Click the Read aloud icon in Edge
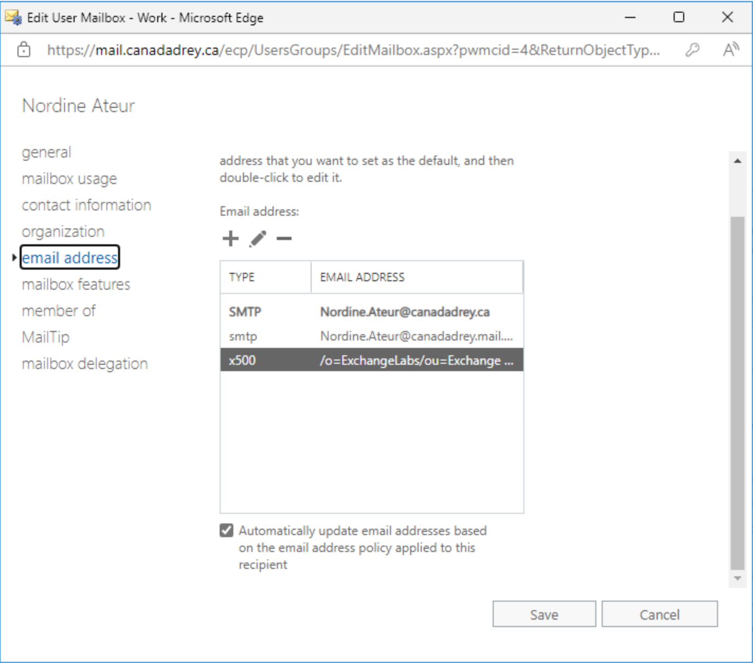The width and height of the screenshot is (753, 663). coord(731,49)
